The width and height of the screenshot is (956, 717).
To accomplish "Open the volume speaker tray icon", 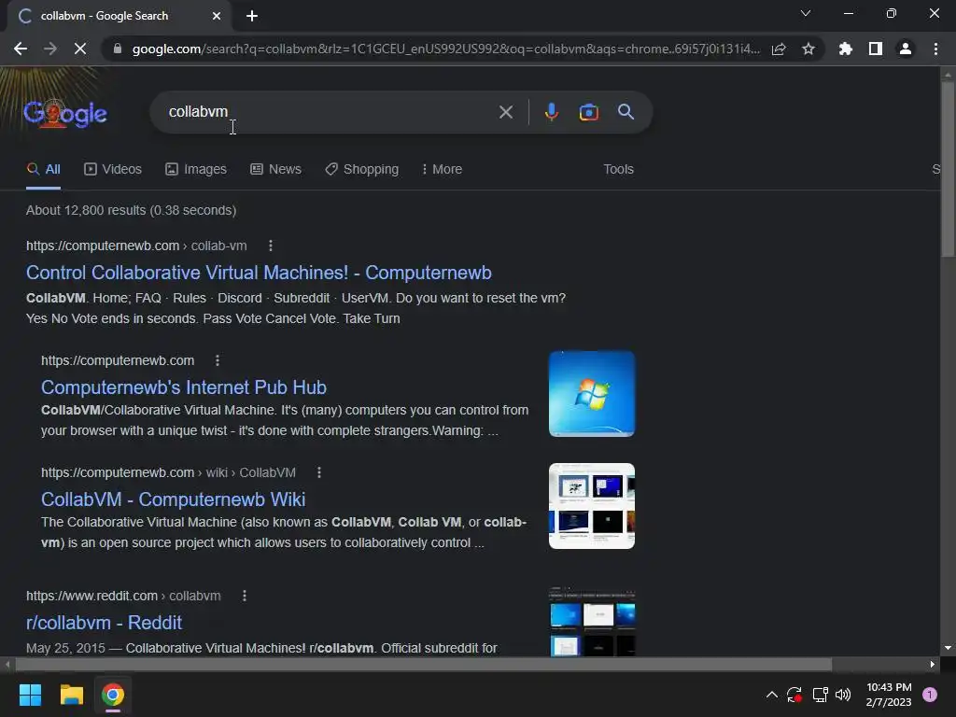I will pos(843,695).
